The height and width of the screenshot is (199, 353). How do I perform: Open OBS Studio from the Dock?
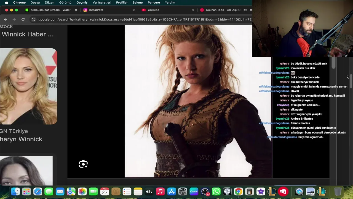pyautogui.click(x=205, y=192)
